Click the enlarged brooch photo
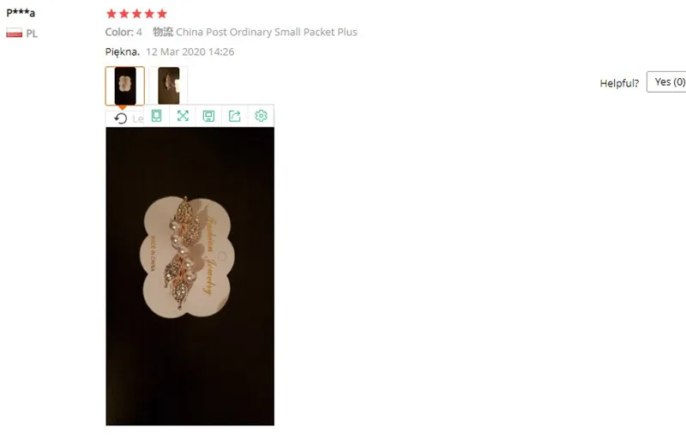This screenshot has height=439, width=686. coord(190,276)
